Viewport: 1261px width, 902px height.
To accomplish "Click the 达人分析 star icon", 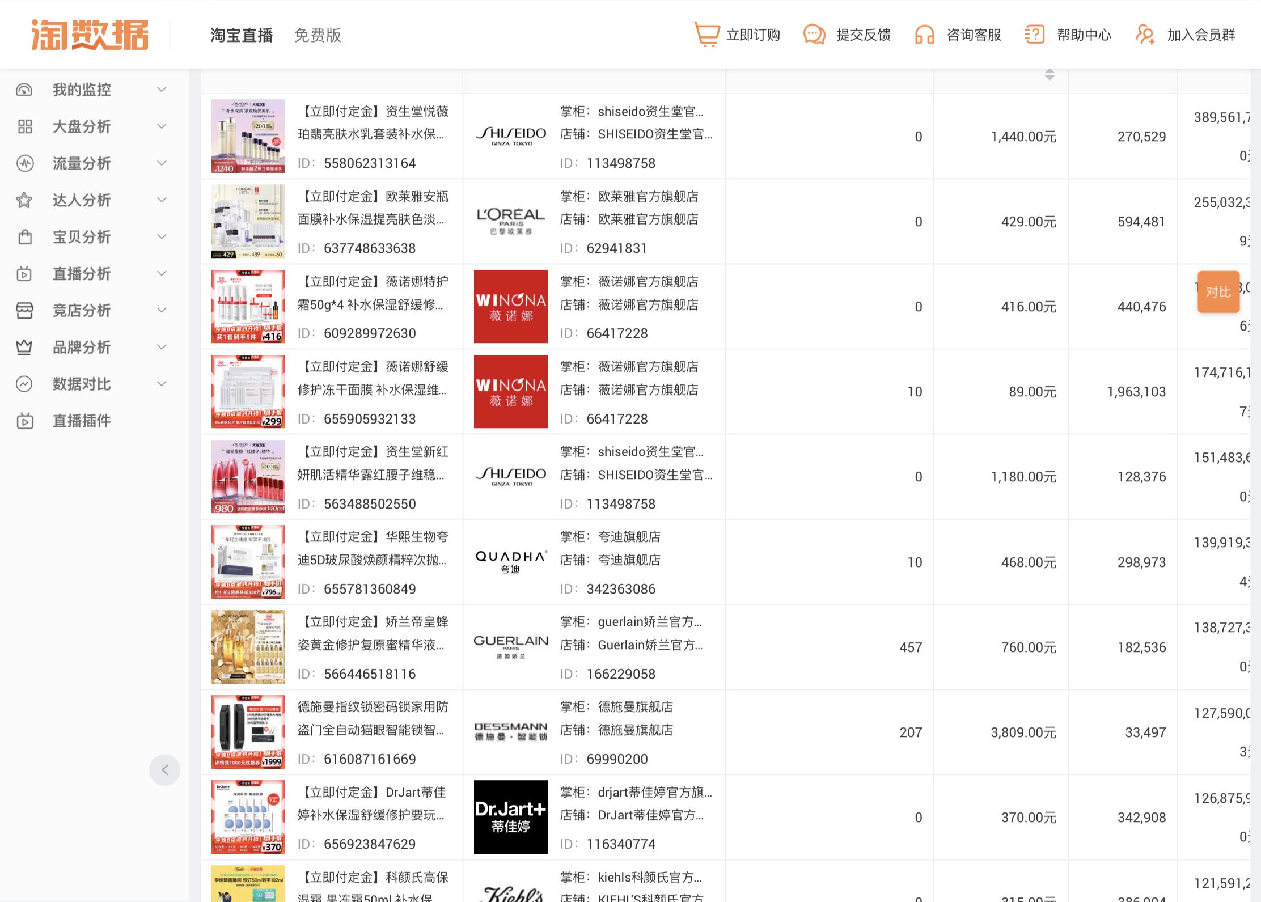I will coord(24,200).
